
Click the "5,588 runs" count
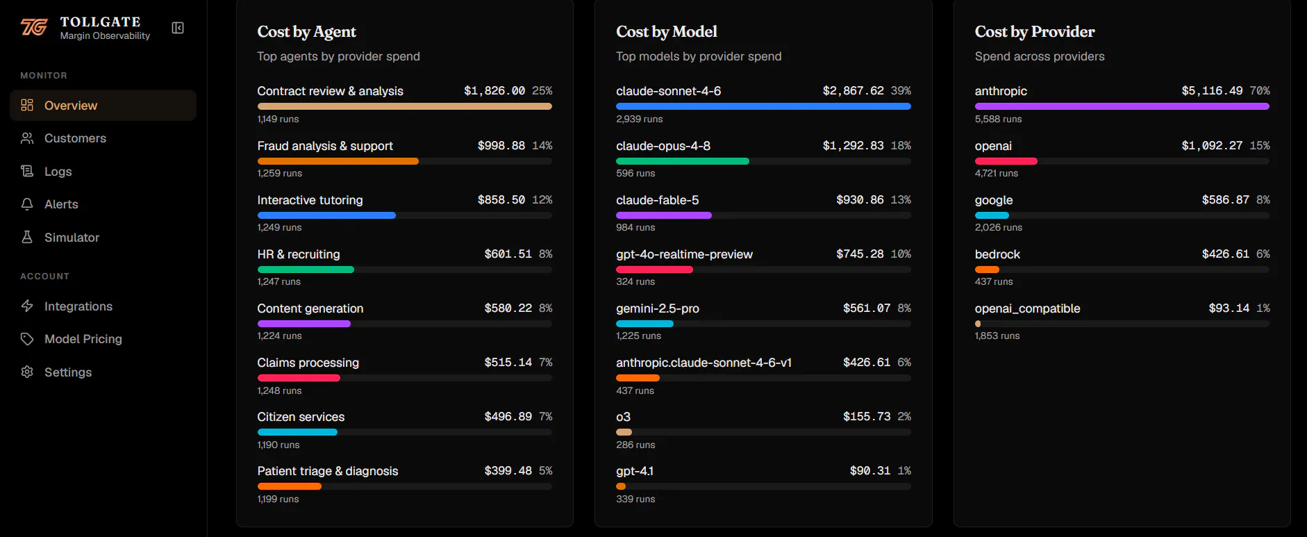click(999, 119)
